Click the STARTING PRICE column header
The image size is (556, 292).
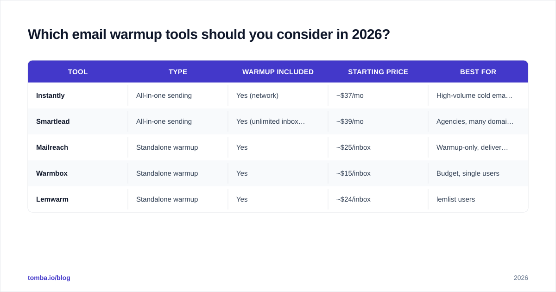[378, 72]
